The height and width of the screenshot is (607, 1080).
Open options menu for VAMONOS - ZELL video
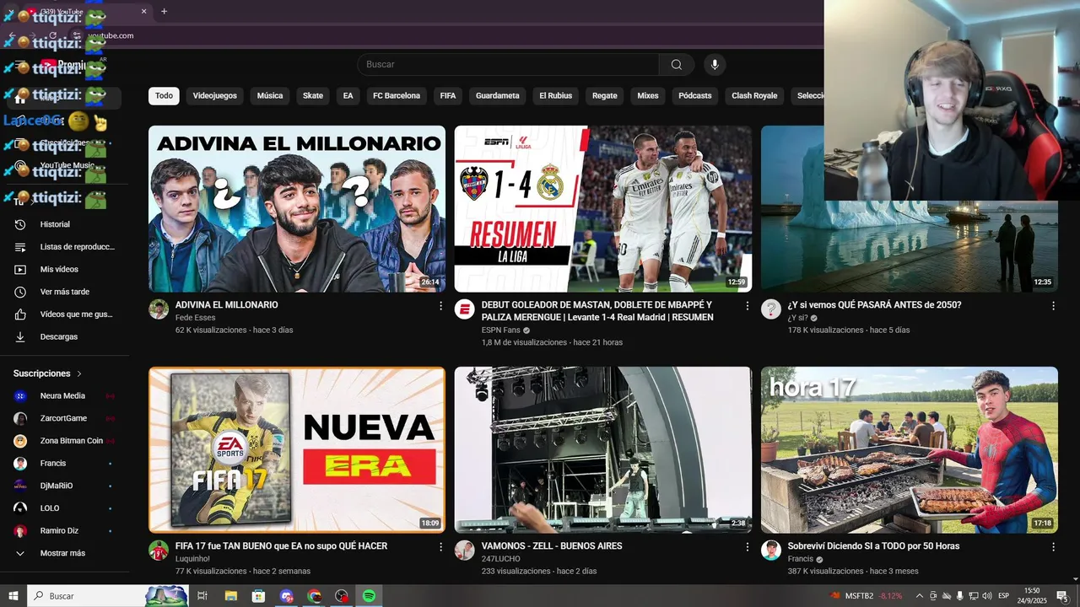click(x=747, y=547)
